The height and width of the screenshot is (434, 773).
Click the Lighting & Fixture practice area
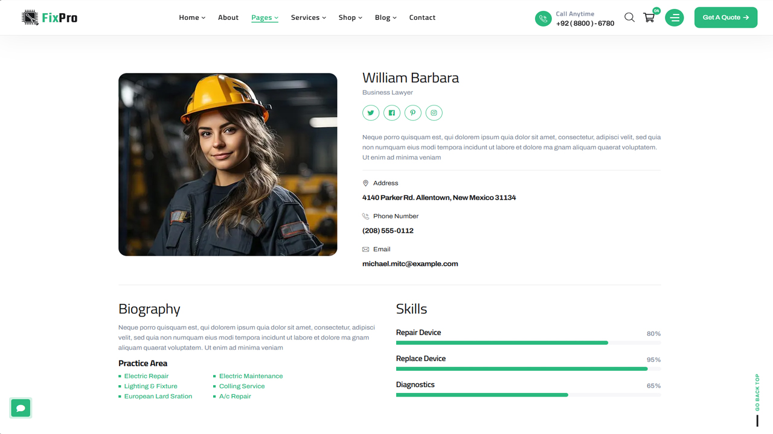[x=151, y=386]
